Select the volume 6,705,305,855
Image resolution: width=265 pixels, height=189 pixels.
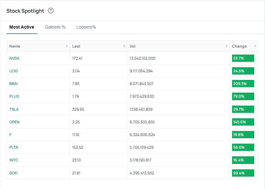[142, 122]
